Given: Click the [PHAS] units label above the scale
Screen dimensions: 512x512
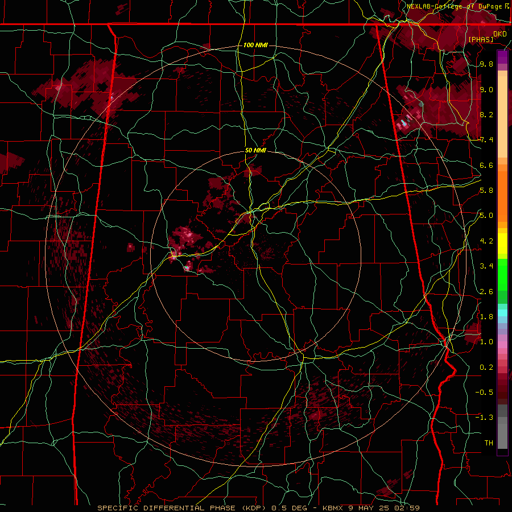Looking at the screenshot, I should (x=481, y=39).
